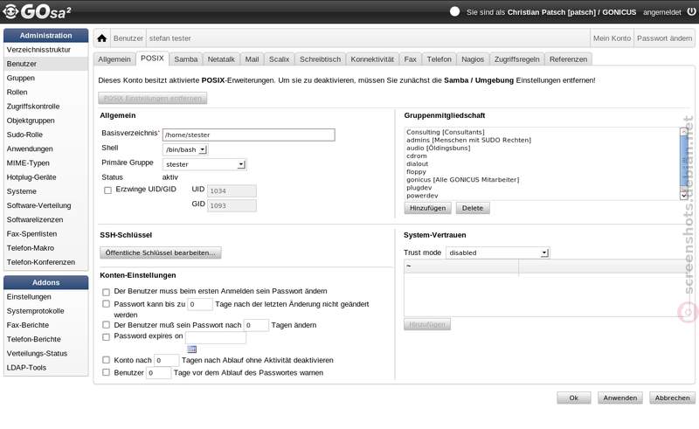Open Zugriffskontrolle in sidebar
The height and width of the screenshot is (429, 699).
46,106
